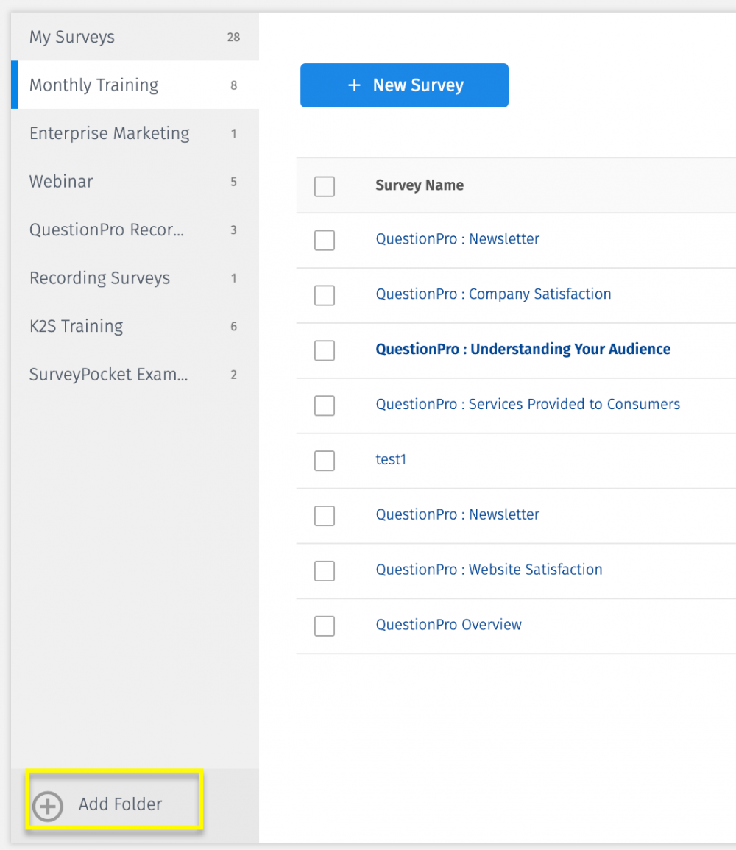The height and width of the screenshot is (850, 736).
Task: Click Add Folder to create a folder
Action: (x=119, y=804)
